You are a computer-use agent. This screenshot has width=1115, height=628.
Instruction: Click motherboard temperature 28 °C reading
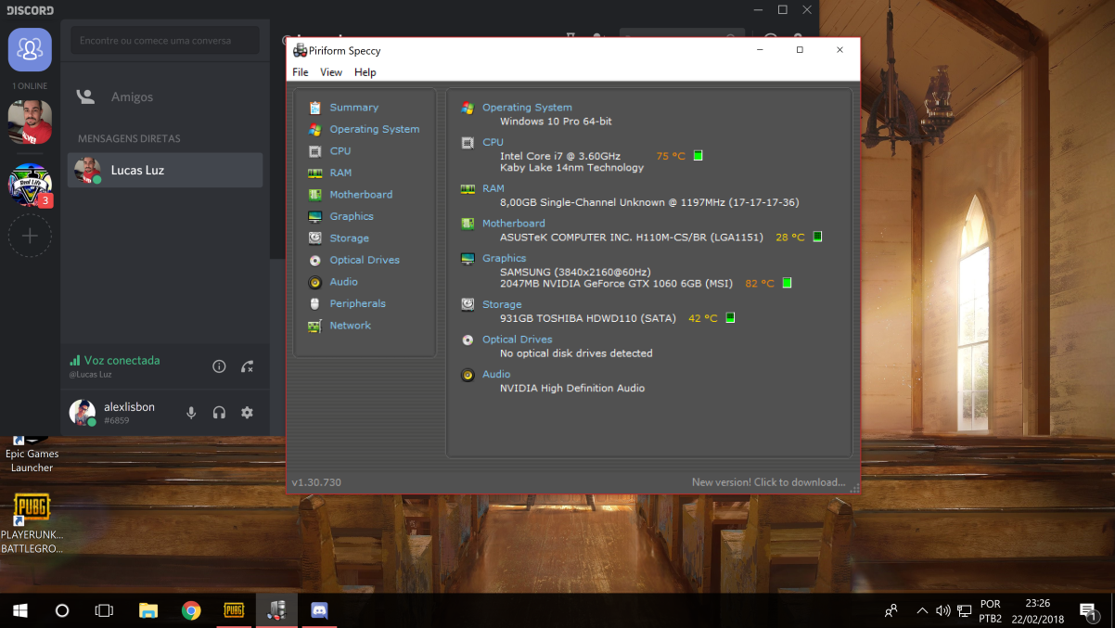click(x=790, y=237)
